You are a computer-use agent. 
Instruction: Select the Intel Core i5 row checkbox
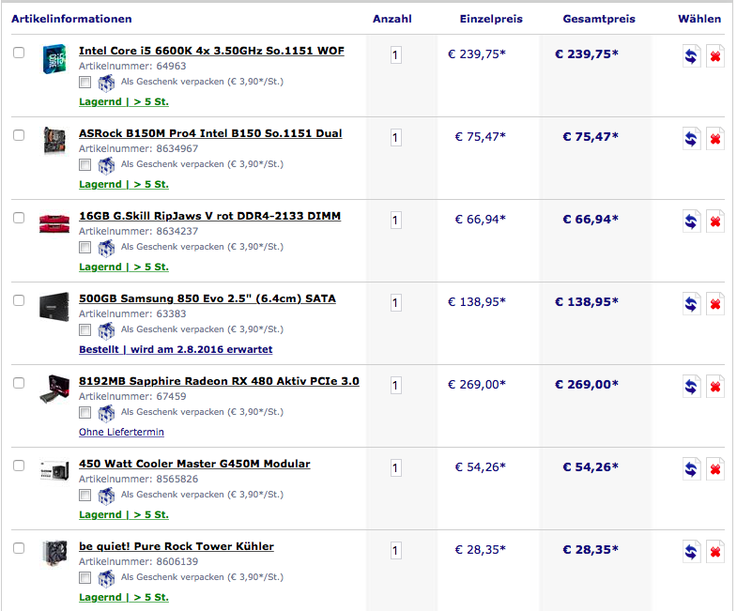coord(19,53)
